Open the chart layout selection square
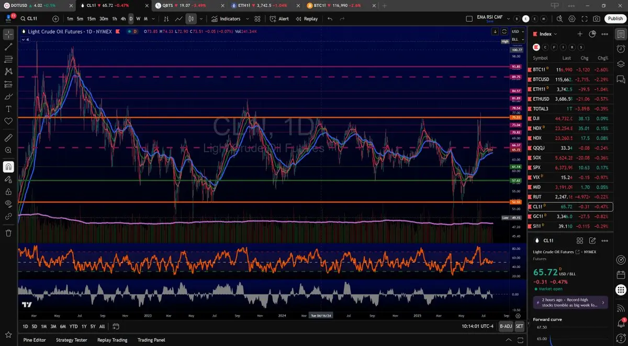628x346 pixels. point(468,19)
